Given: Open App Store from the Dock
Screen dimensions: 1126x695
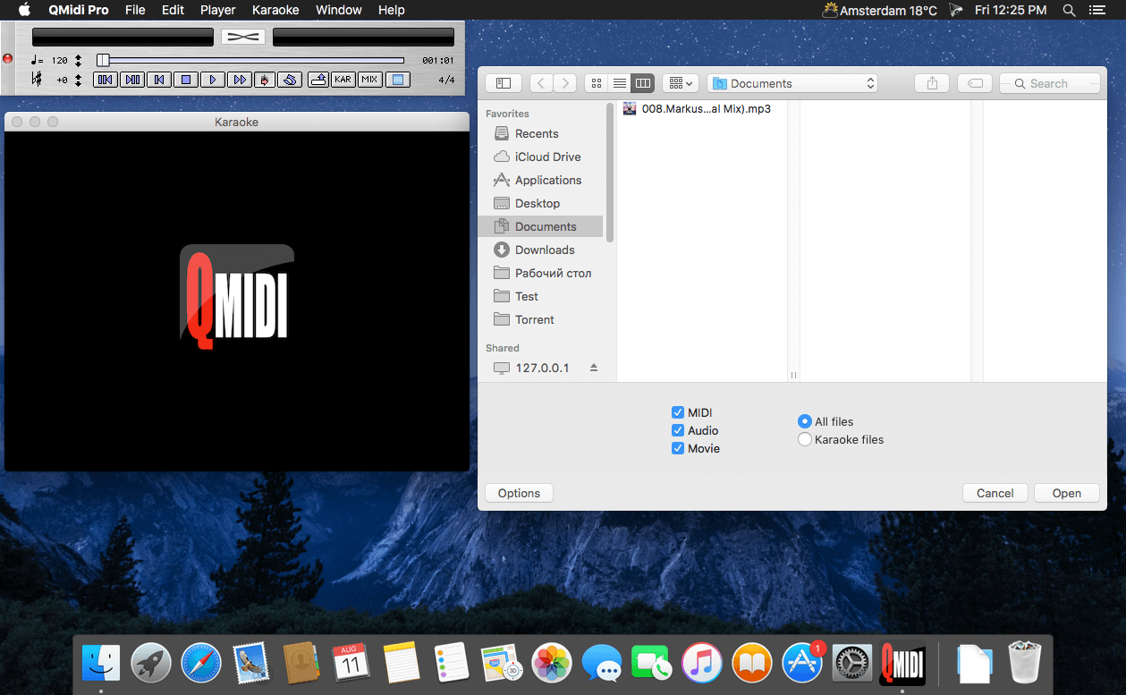Looking at the screenshot, I should 802,665.
